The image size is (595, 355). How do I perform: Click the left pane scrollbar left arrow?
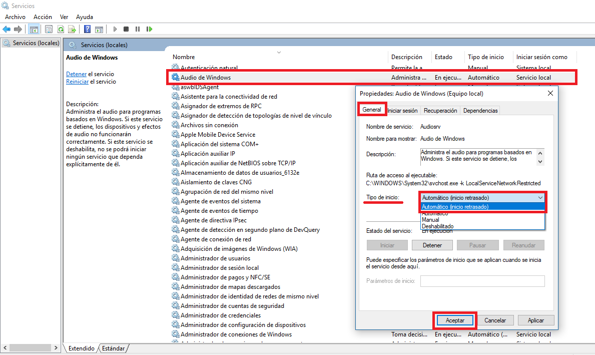click(x=5, y=348)
